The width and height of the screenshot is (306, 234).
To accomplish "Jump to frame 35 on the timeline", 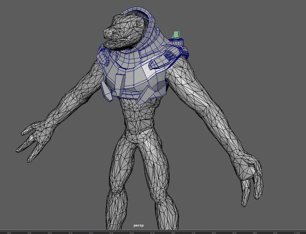I will click(x=29, y=233).
